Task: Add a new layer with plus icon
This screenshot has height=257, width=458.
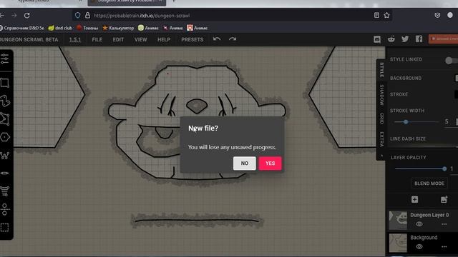Action: (x=415, y=199)
